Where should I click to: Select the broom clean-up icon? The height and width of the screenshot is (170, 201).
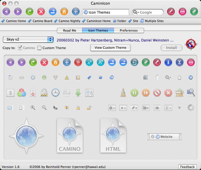(123, 93)
